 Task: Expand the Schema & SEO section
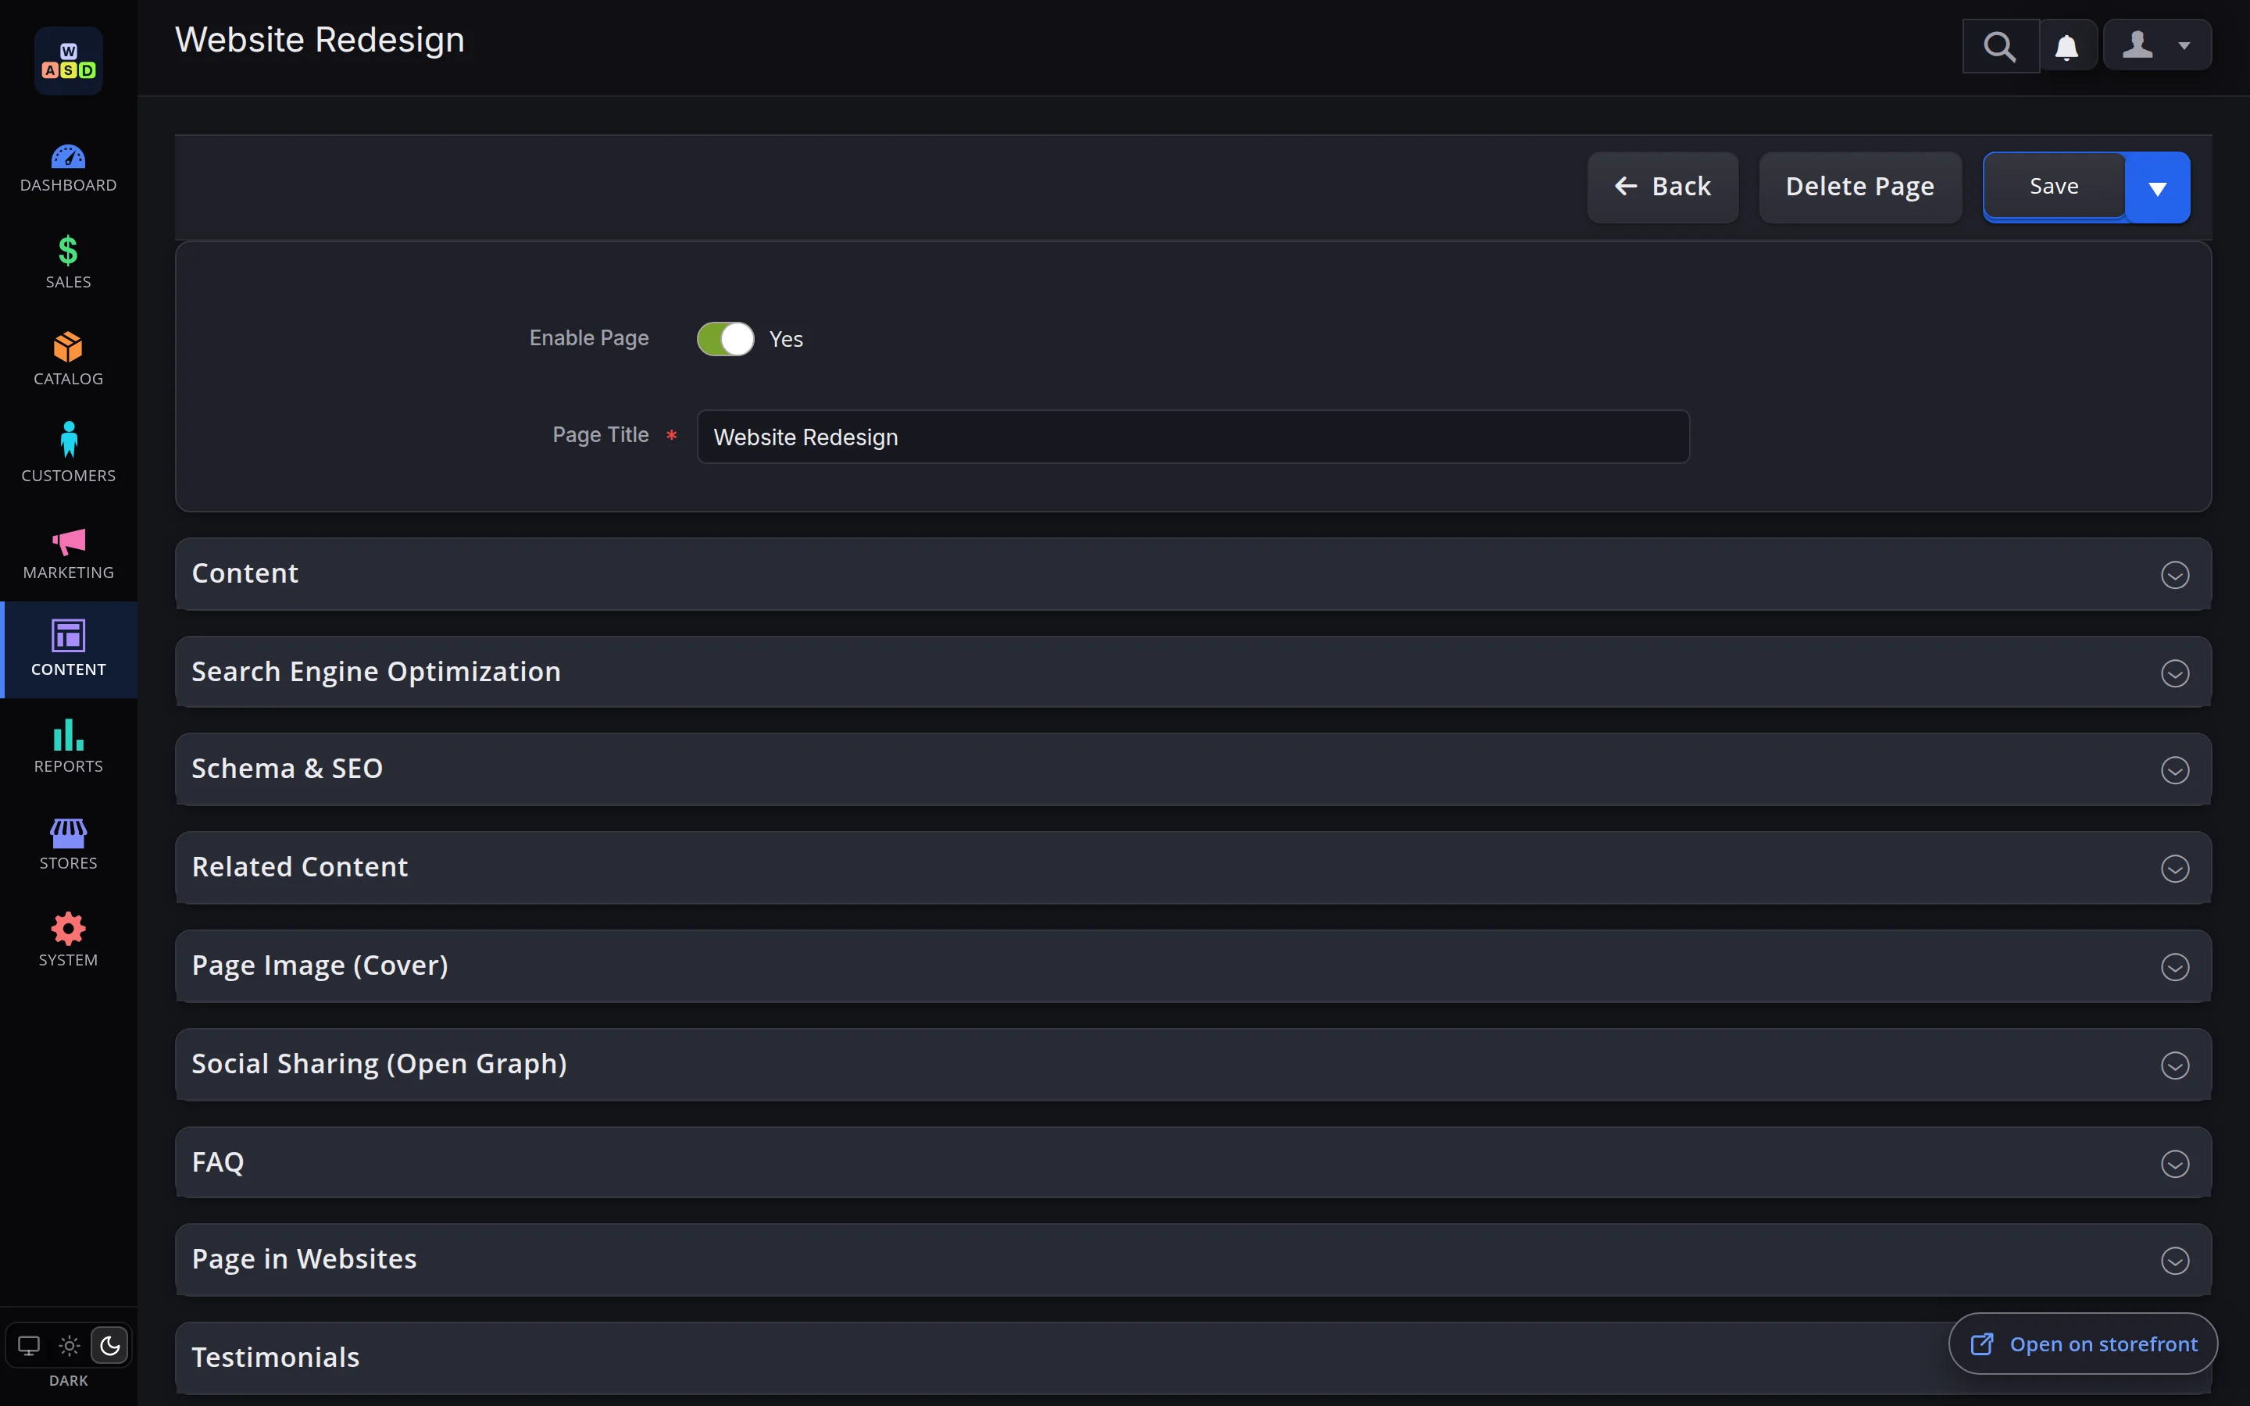1193,769
